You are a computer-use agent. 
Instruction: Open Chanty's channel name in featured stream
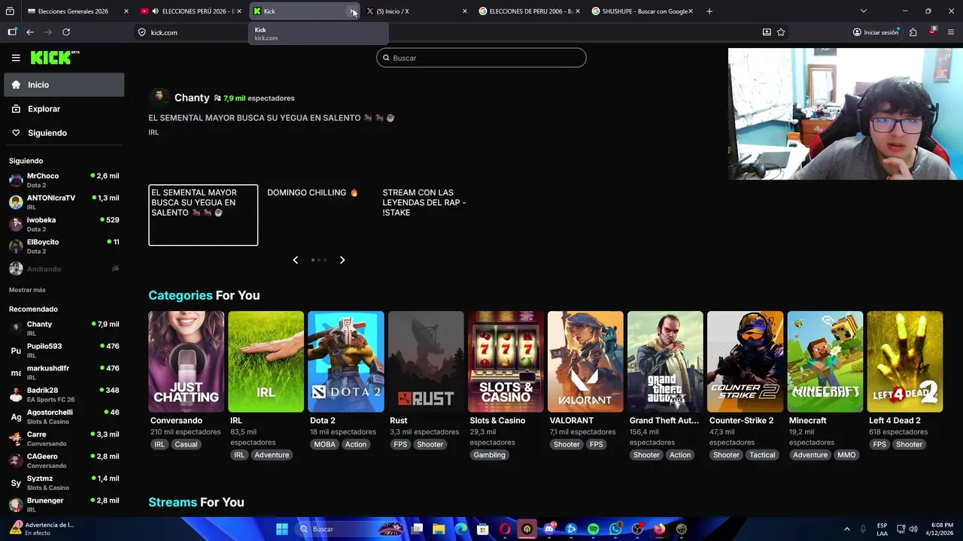pyautogui.click(x=192, y=98)
